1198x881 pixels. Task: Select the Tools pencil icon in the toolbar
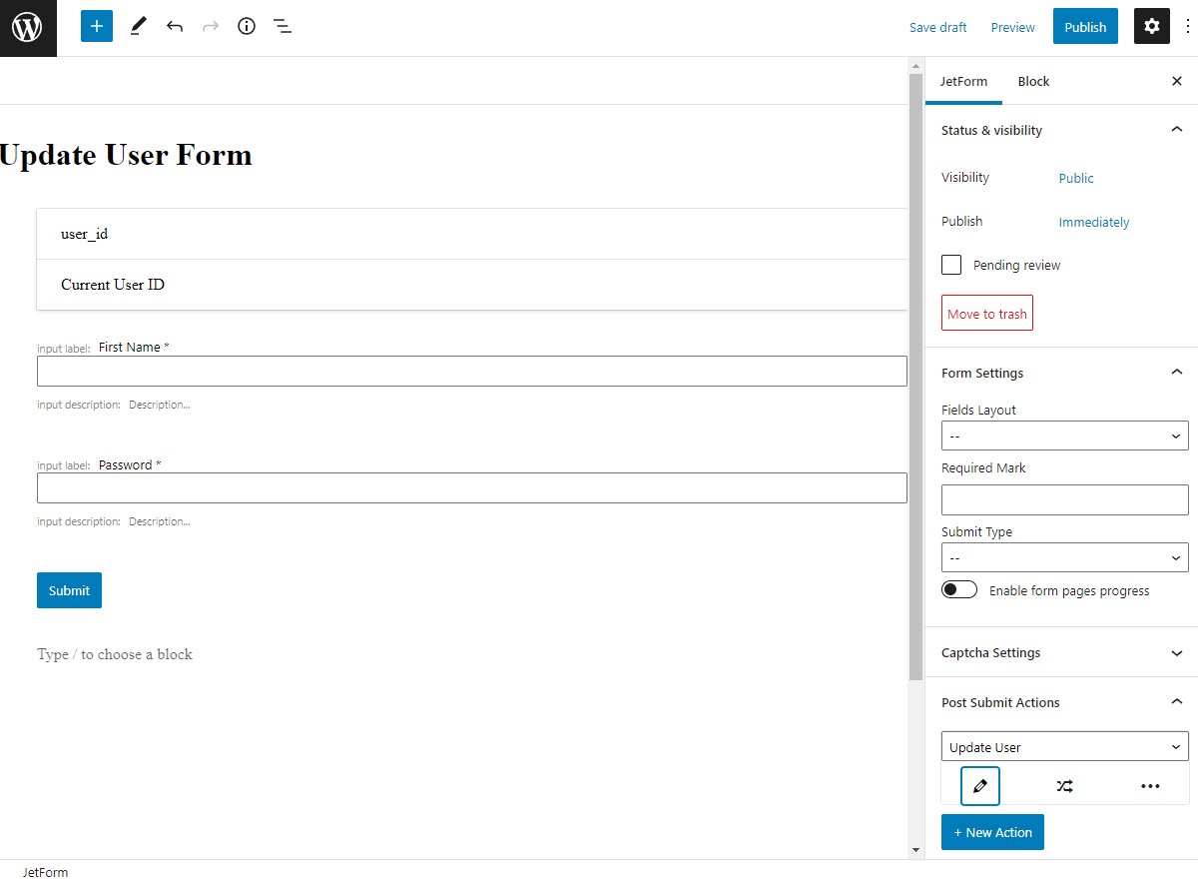click(138, 26)
